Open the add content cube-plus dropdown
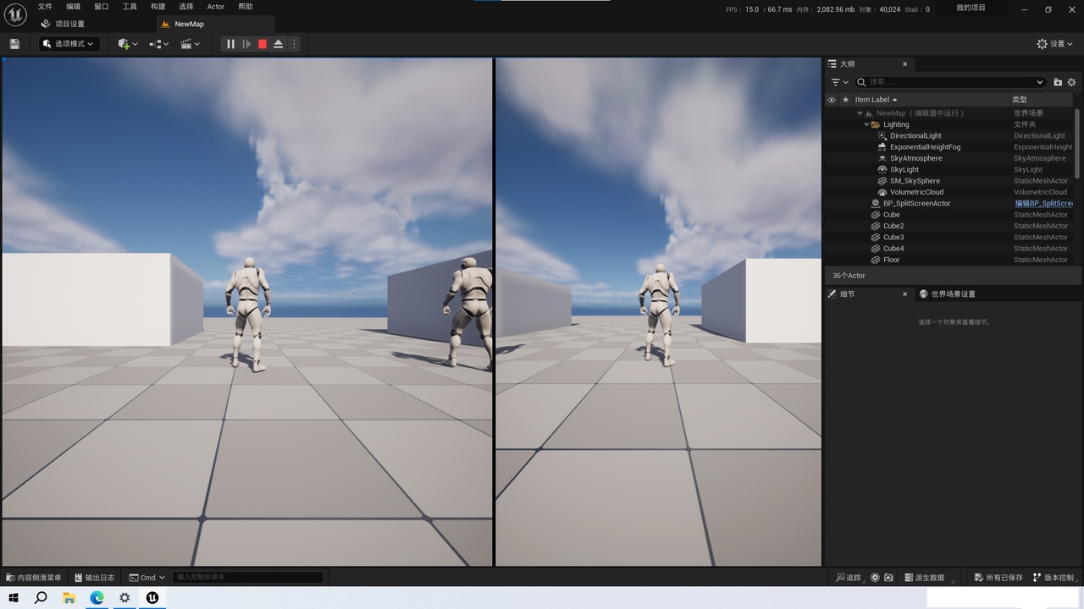 [128, 44]
